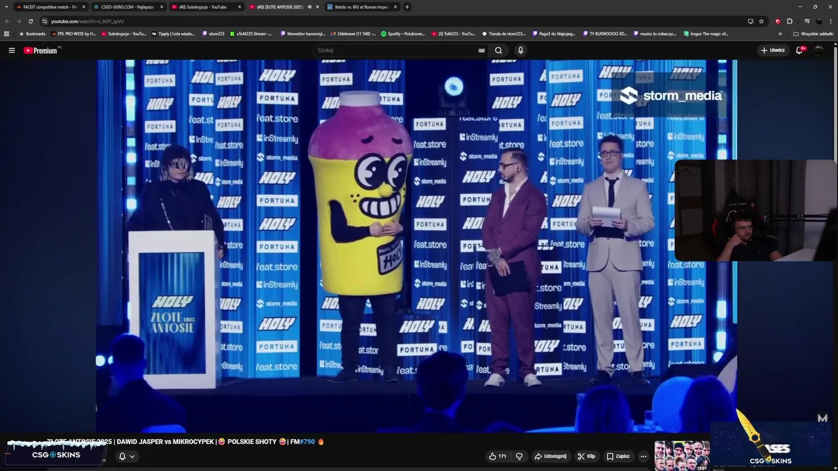This screenshot has height=471, width=838.
Task: Bookmark this page with star icon
Action: pos(761,21)
